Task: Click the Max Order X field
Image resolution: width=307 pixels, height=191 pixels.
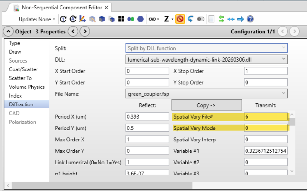Action: (x=147, y=139)
